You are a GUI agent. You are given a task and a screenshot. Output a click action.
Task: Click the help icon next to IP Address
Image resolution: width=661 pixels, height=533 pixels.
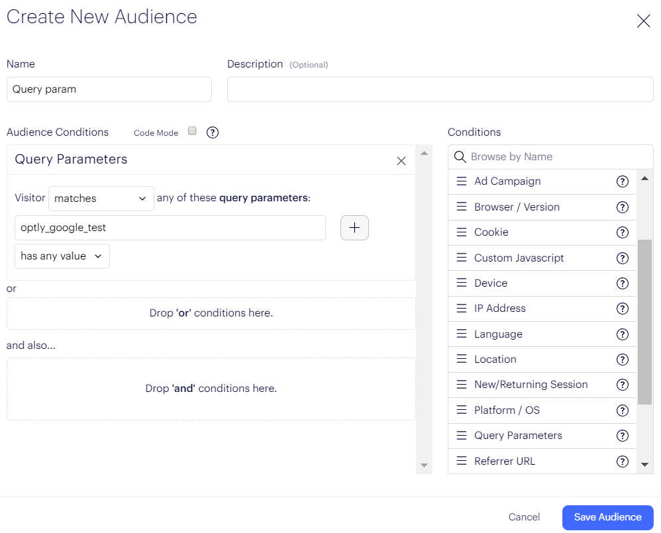pos(622,309)
